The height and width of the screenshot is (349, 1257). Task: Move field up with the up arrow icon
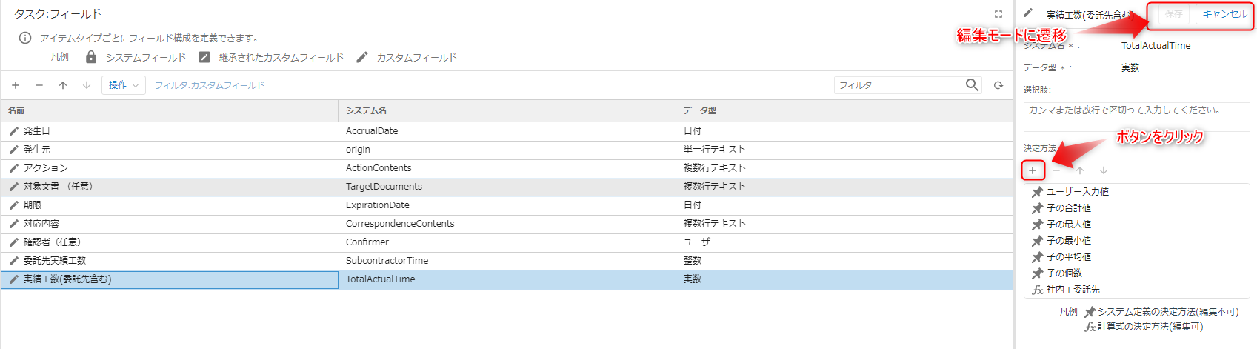63,85
